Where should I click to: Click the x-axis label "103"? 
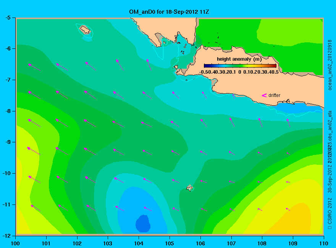point(108,243)
